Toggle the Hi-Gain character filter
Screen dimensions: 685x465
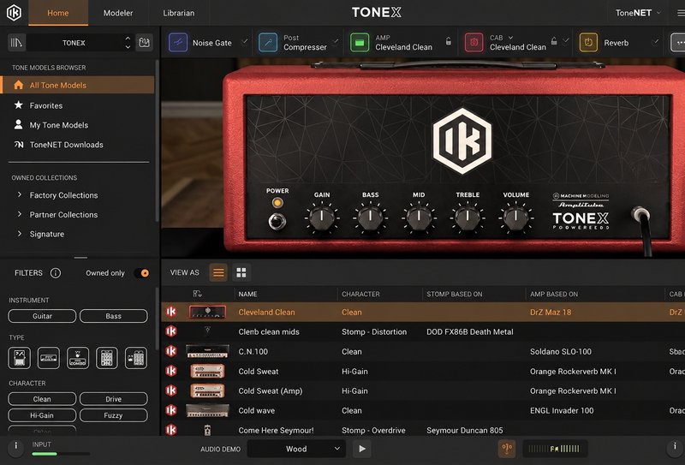point(42,415)
